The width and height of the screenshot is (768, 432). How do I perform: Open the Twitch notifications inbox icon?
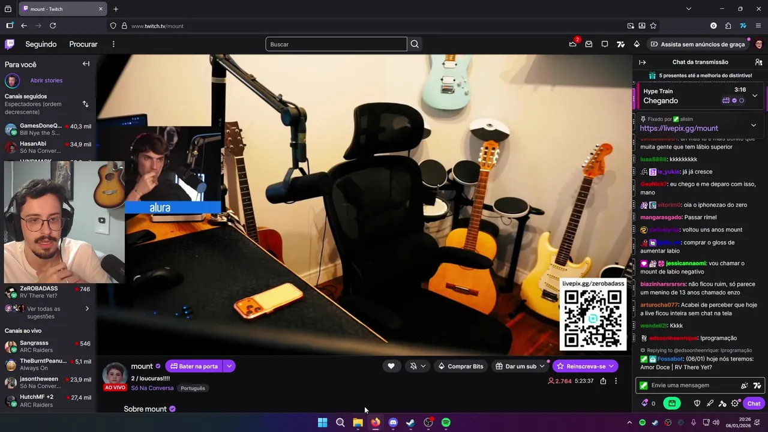coord(589,44)
